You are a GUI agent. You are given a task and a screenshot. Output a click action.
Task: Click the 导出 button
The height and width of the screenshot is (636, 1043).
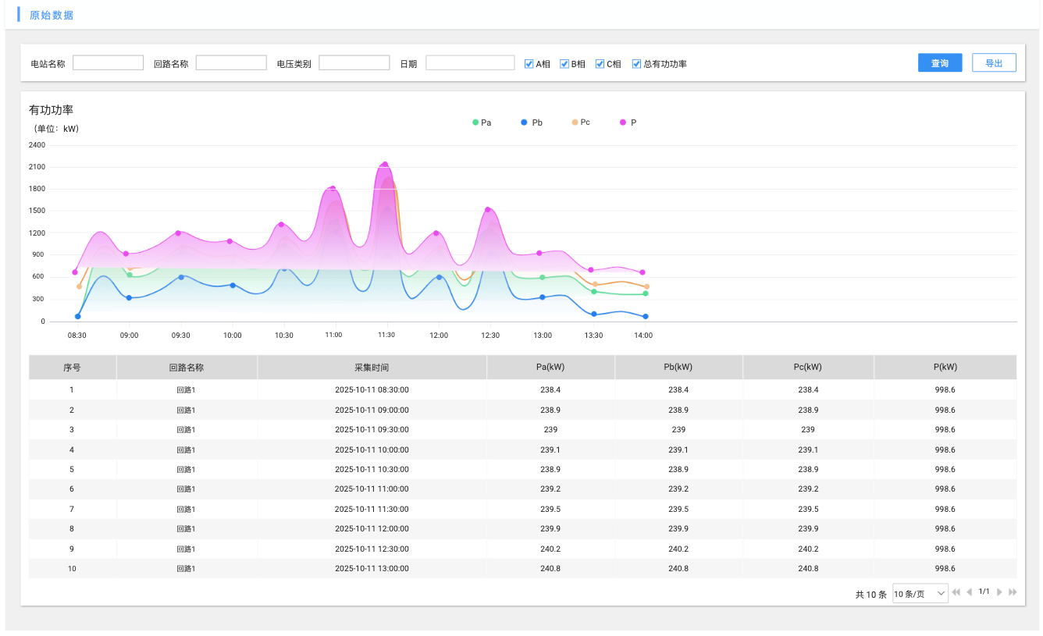994,63
